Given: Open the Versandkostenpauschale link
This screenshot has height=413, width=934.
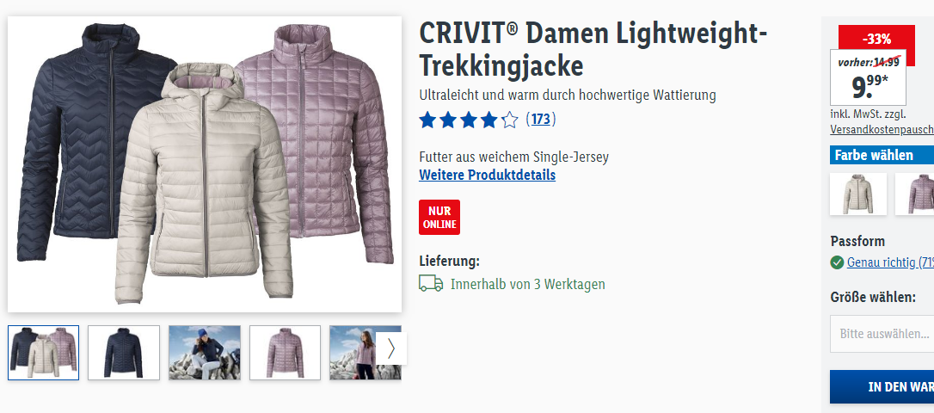Looking at the screenshot, I should (882, 130).
